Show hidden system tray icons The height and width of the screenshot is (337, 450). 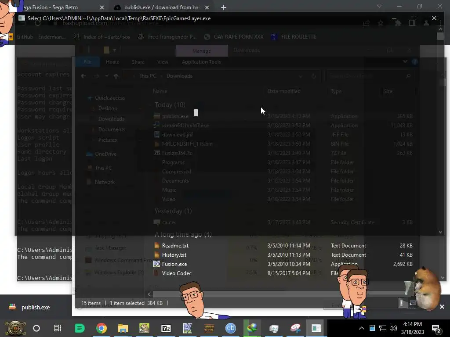coord(362,328)
